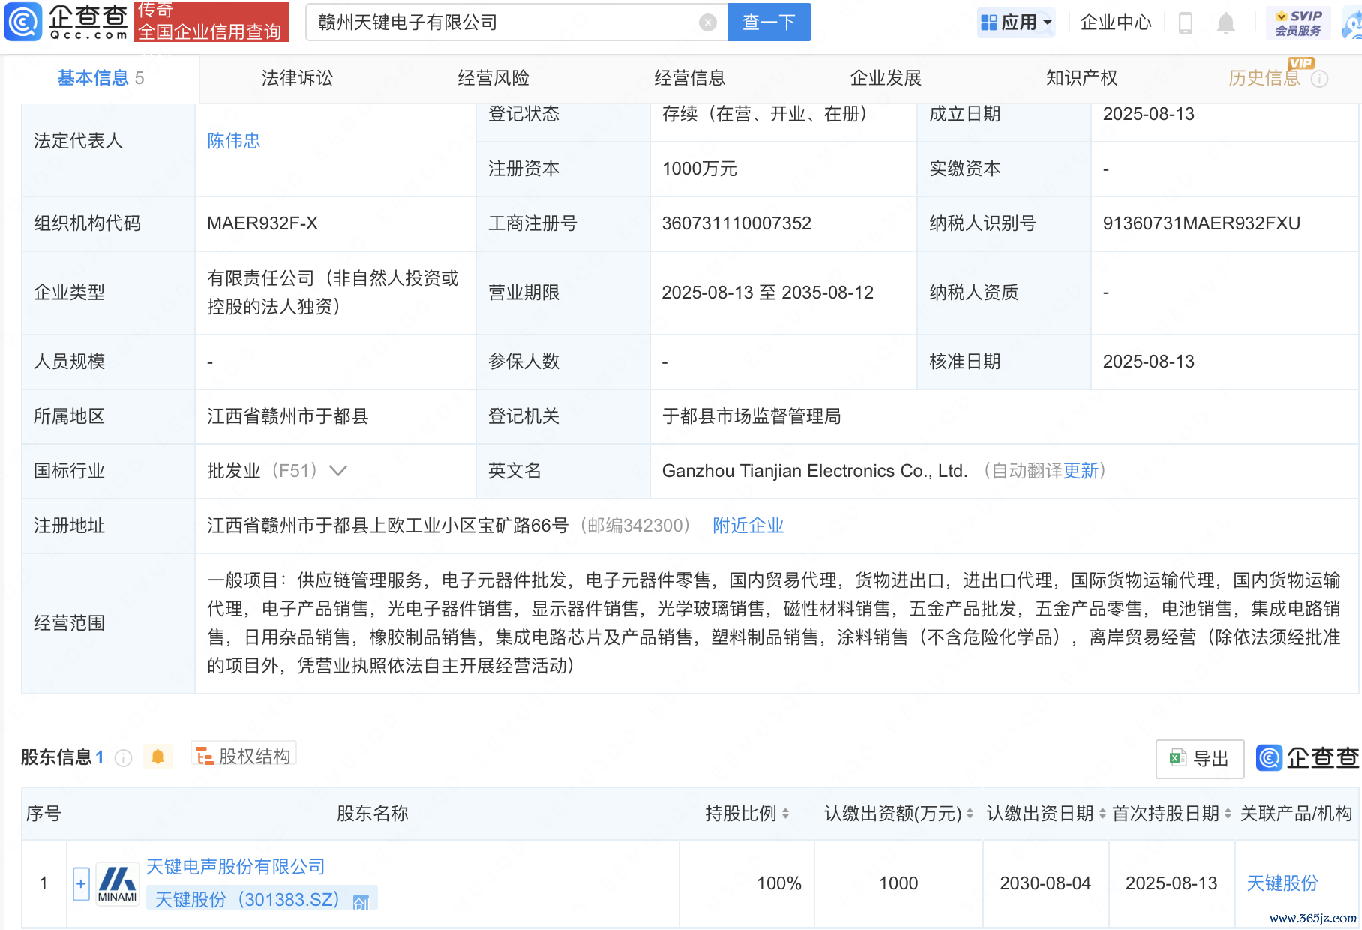
Task: Clear the search box text
Action: tap(707, 22)
